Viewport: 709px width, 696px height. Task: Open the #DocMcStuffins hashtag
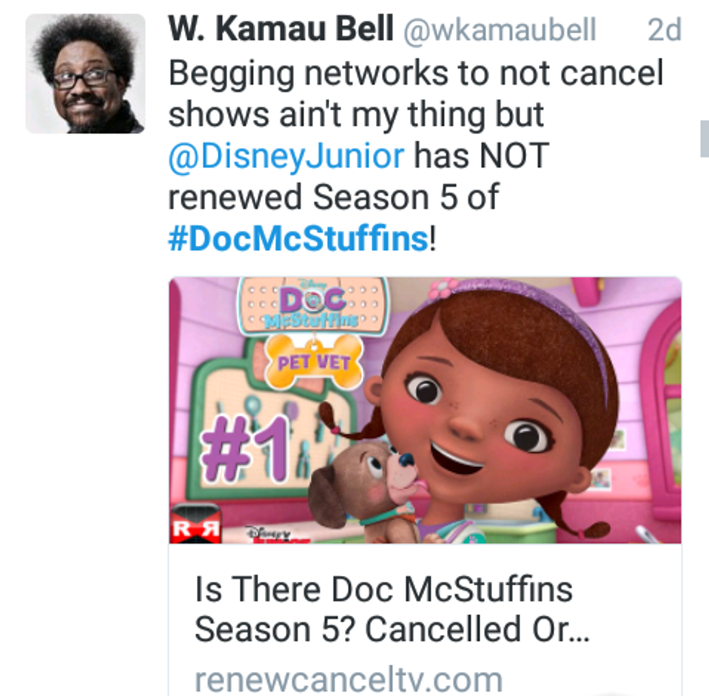click(x=298, y=239)
